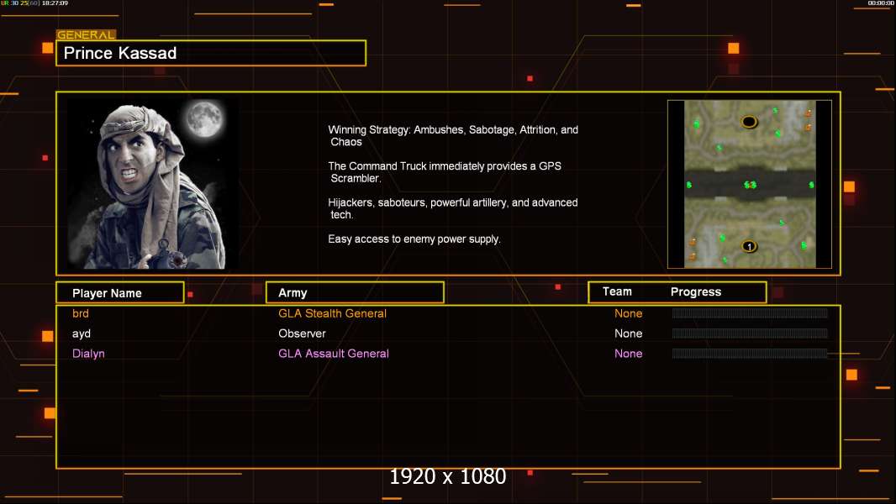Click Easy access to enemy power supply text
The image size is (896, 504).
414,239
